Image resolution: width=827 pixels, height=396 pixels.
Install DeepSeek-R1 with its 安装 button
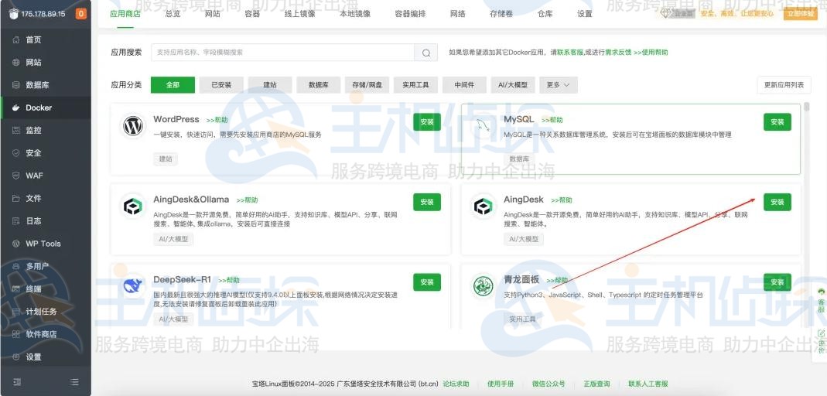point(427,282)
